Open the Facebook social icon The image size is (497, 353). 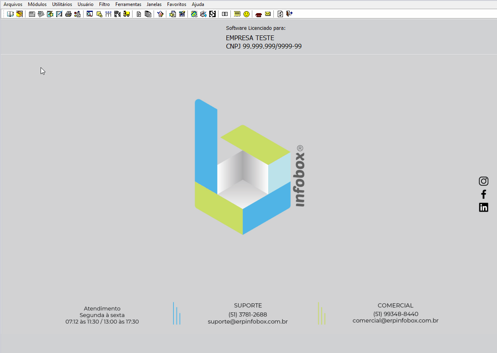tap(483, 194)
